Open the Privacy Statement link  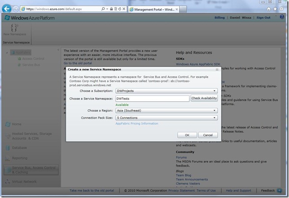pos(181,190)
